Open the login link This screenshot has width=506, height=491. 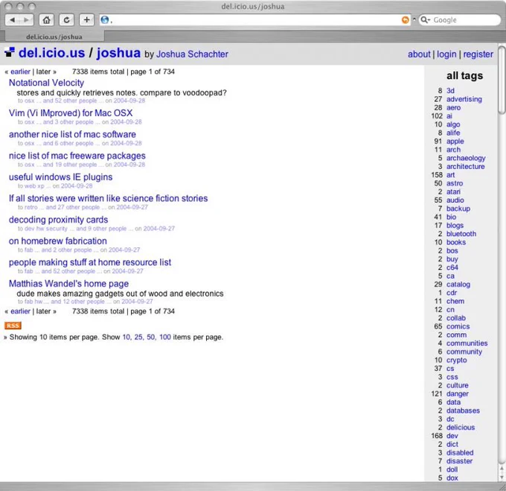click(446, 54)
